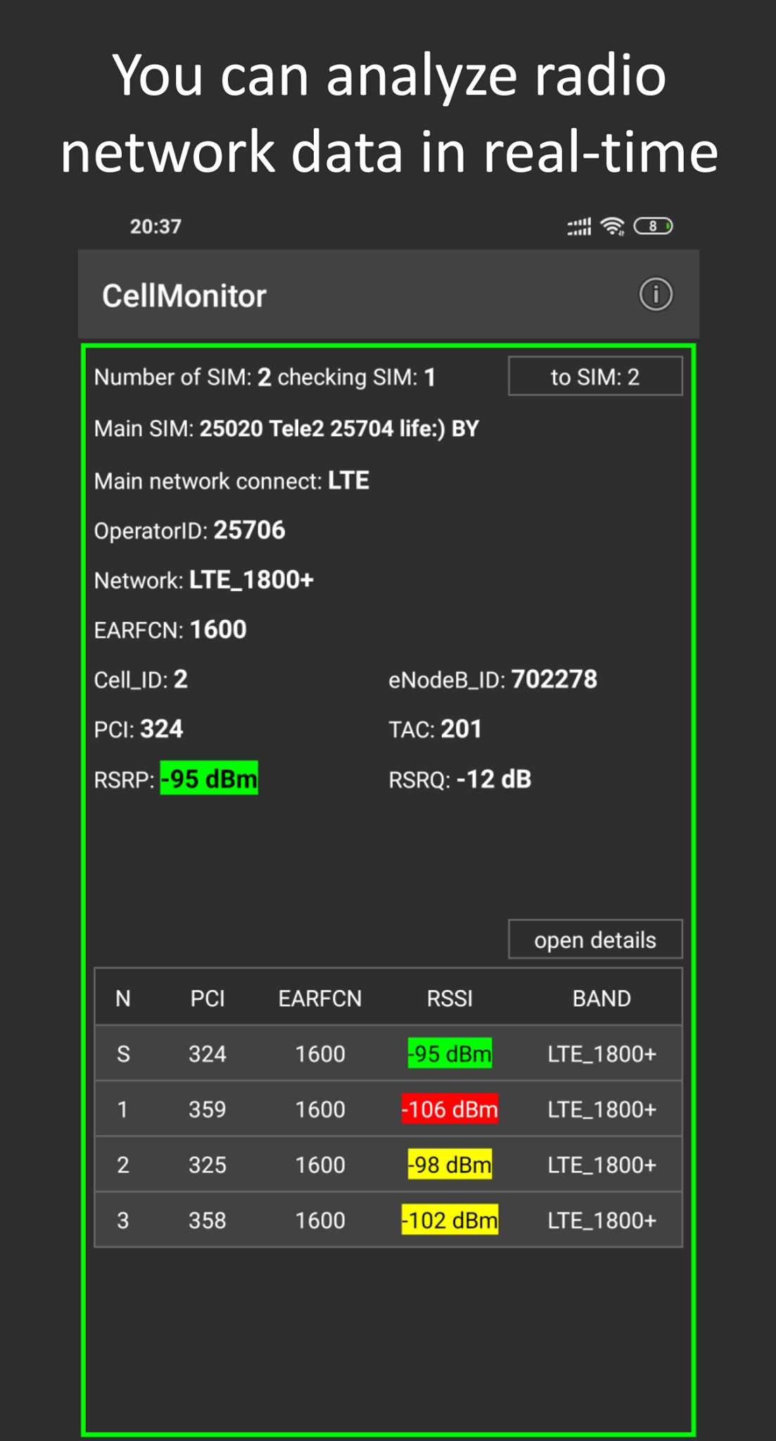This screenshot has height=1441, width=776.
Task: Switch checking to SIM: 2 button
Action: pos(595,376)
